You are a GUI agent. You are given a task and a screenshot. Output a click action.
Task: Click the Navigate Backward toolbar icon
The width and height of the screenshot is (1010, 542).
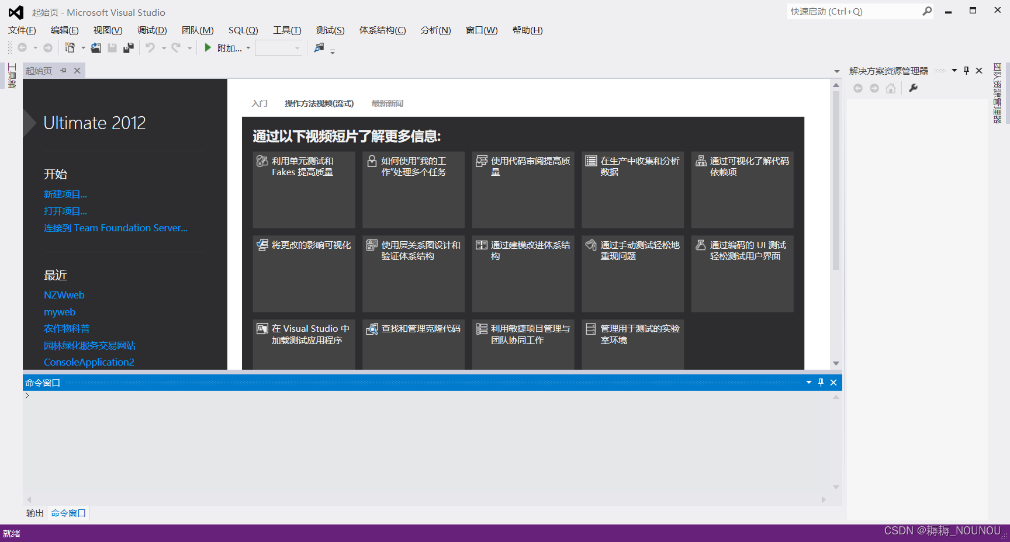click(x=22, y=48)
